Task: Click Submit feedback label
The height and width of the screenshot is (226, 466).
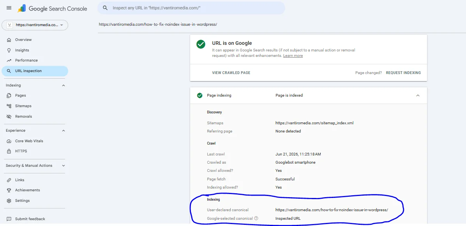Action: pyautogui.click(x=30, y=219)
